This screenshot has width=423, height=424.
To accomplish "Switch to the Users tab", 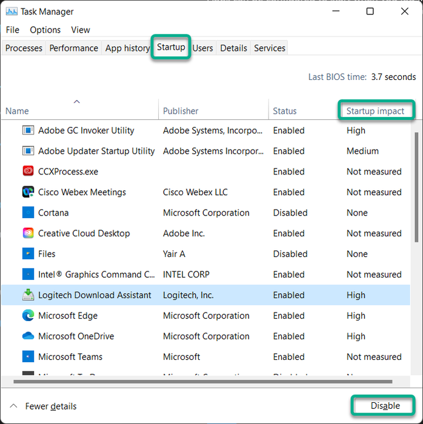I will [x=202, y=48].
